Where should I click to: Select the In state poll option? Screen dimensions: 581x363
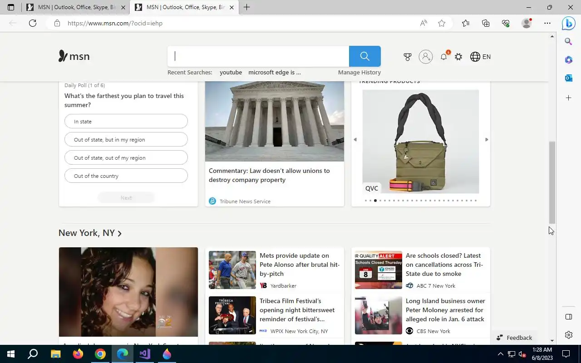pos(126,122)
